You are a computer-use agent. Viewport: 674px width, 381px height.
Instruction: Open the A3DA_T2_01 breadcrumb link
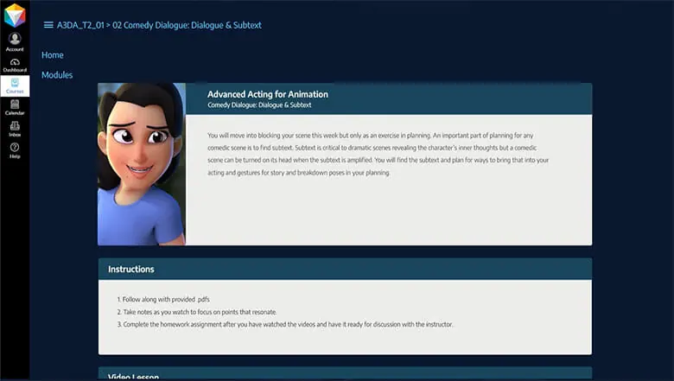pos(80,25)
